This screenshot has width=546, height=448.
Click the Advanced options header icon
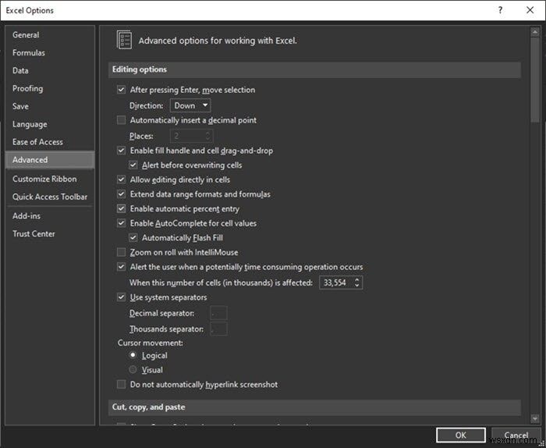[x=123, y=41]
